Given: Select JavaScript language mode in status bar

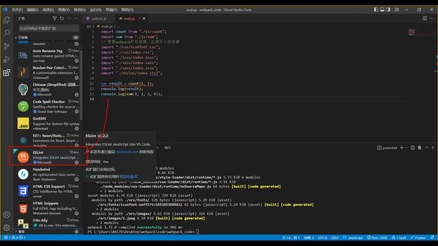Looking at the screenshot, I should click(x=353, y=238).
